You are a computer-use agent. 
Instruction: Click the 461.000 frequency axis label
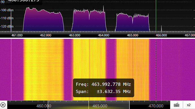tap(17, 35)
